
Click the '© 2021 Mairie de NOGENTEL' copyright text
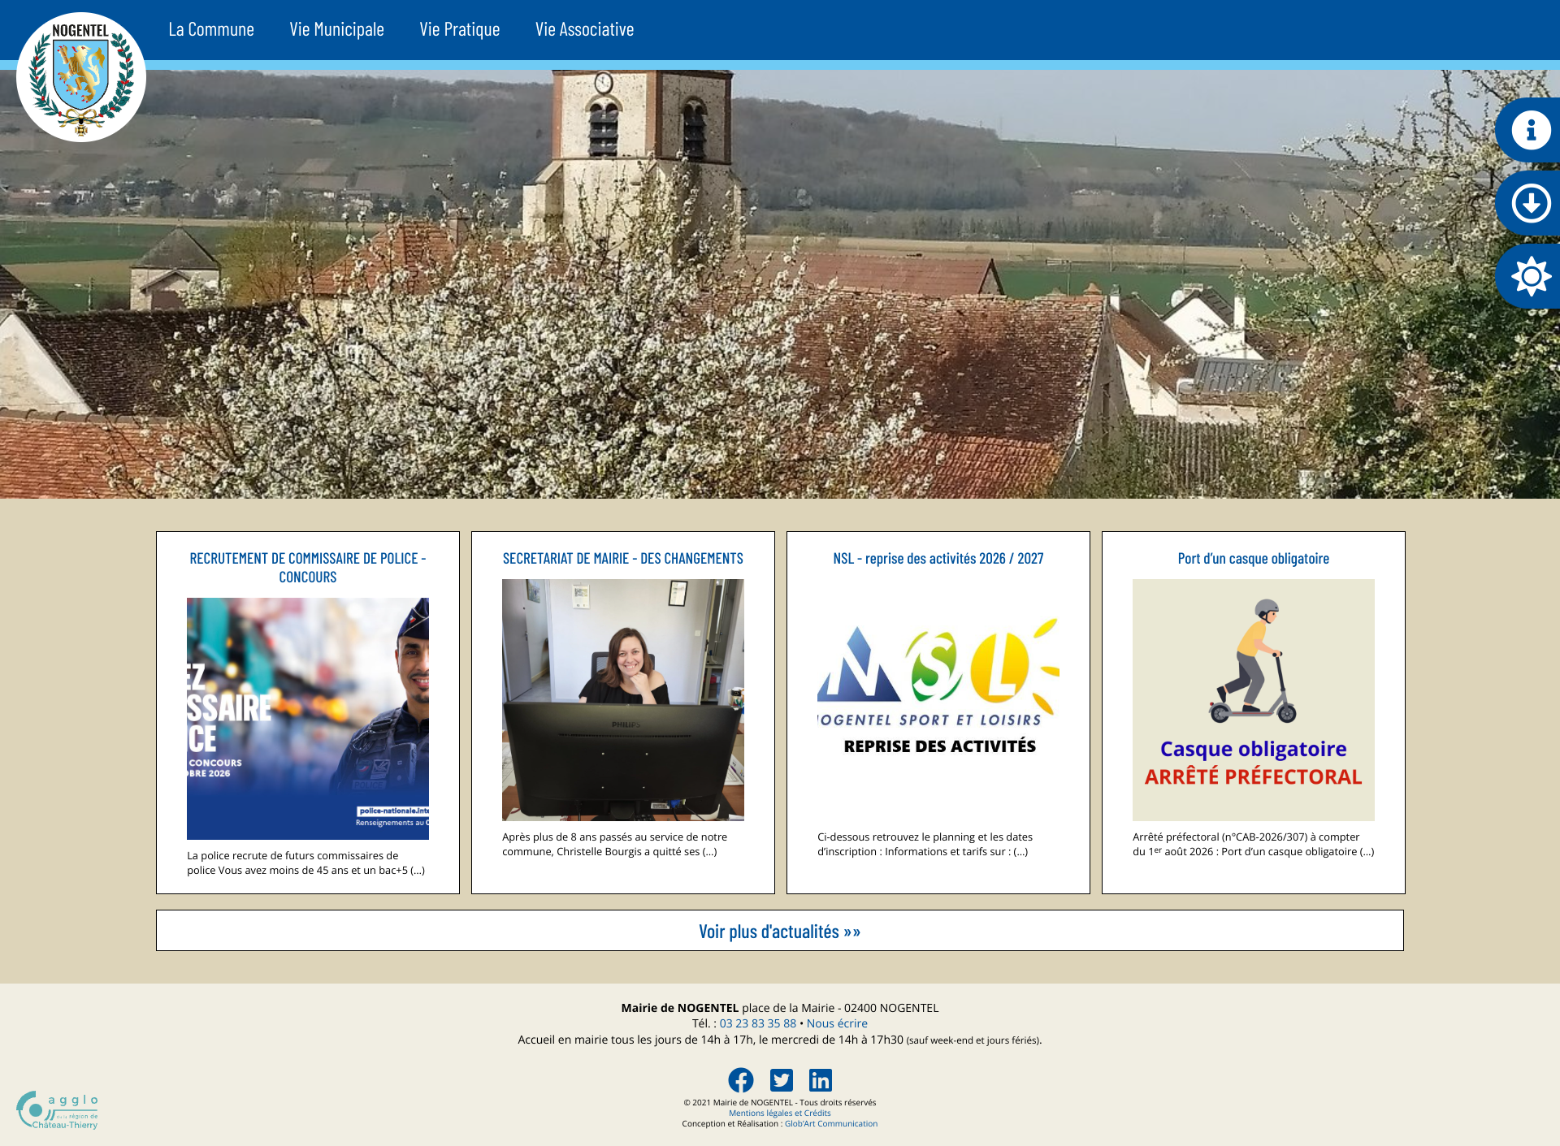point(780,1103)
